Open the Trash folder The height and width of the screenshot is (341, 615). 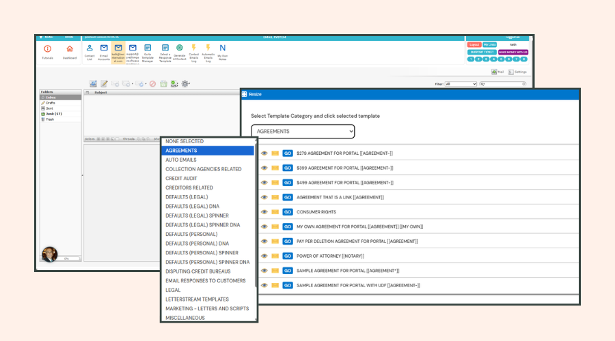coord(60,119)
